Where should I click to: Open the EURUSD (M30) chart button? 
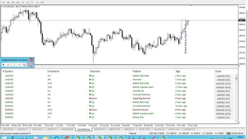click(223, 114)
